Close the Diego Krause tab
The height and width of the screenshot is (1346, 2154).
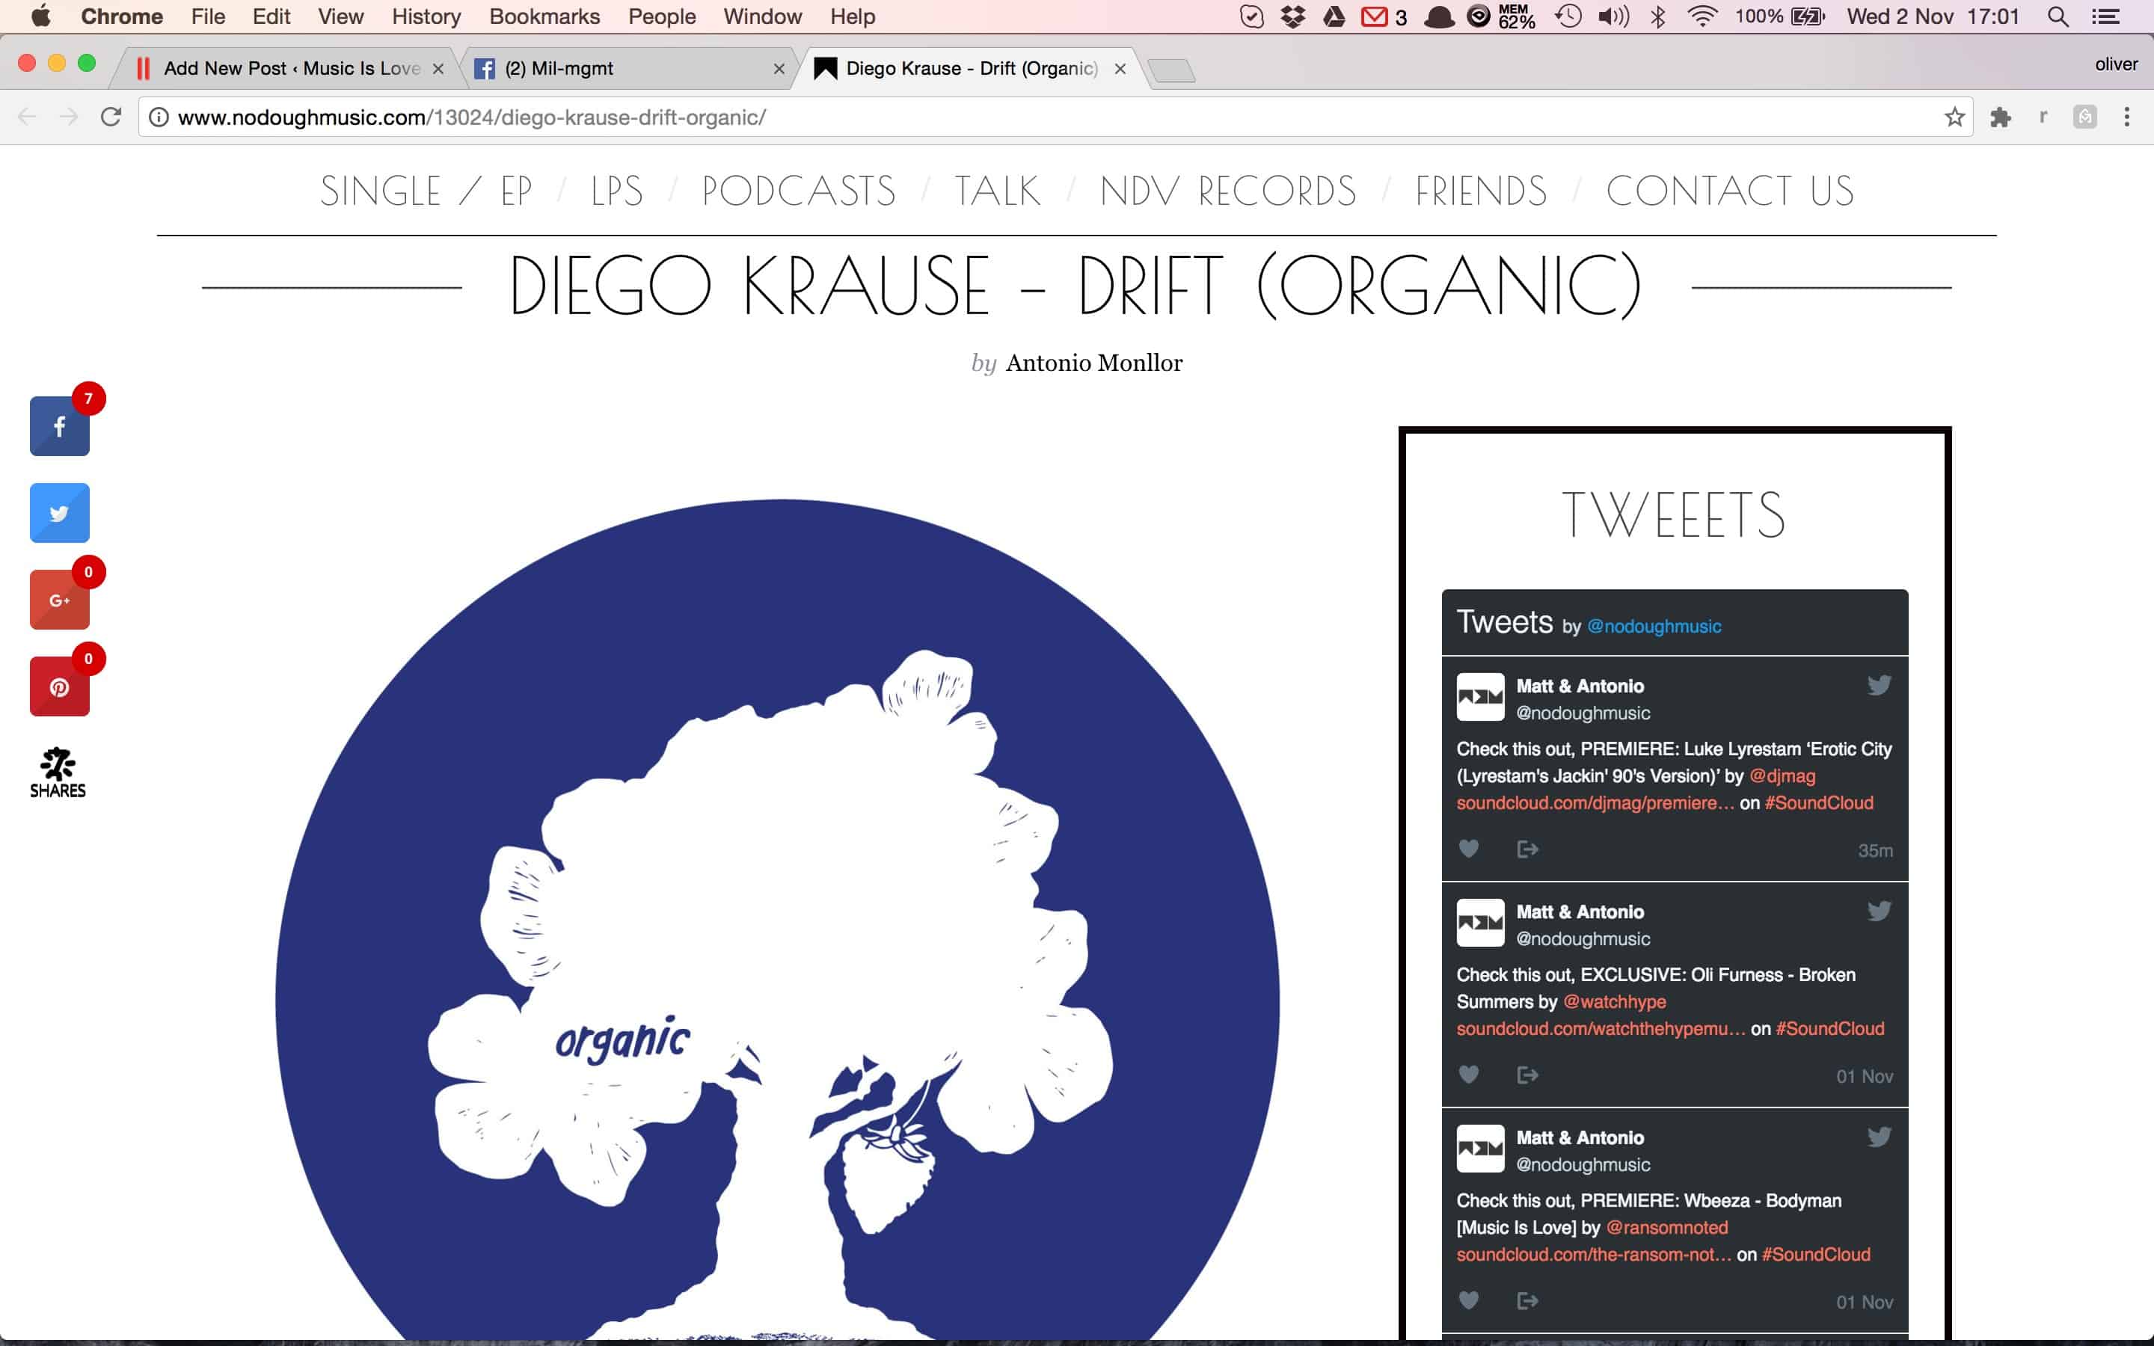[1120, 69]
